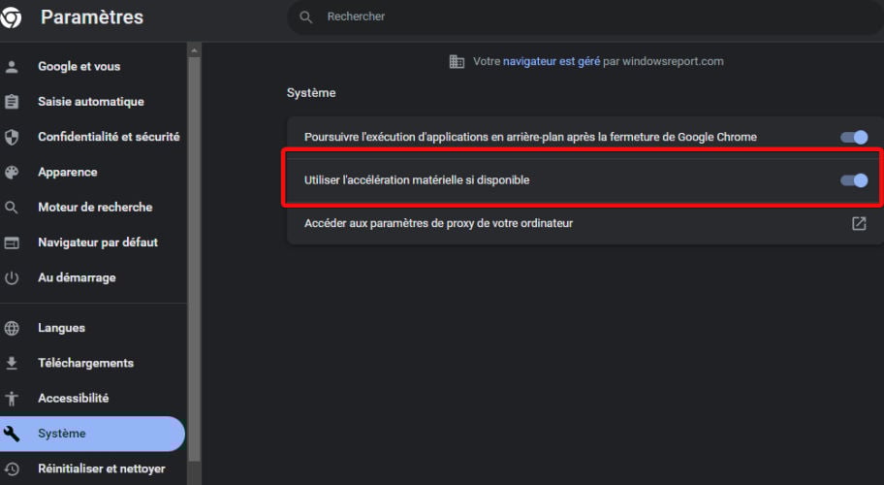Follow the 'navigateur est géré' link
The height and width of the screenshot is (485, 884).
click(x=552, y=61)
